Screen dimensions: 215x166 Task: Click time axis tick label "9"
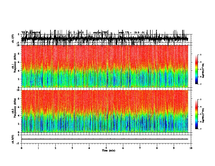coord(174,148)
